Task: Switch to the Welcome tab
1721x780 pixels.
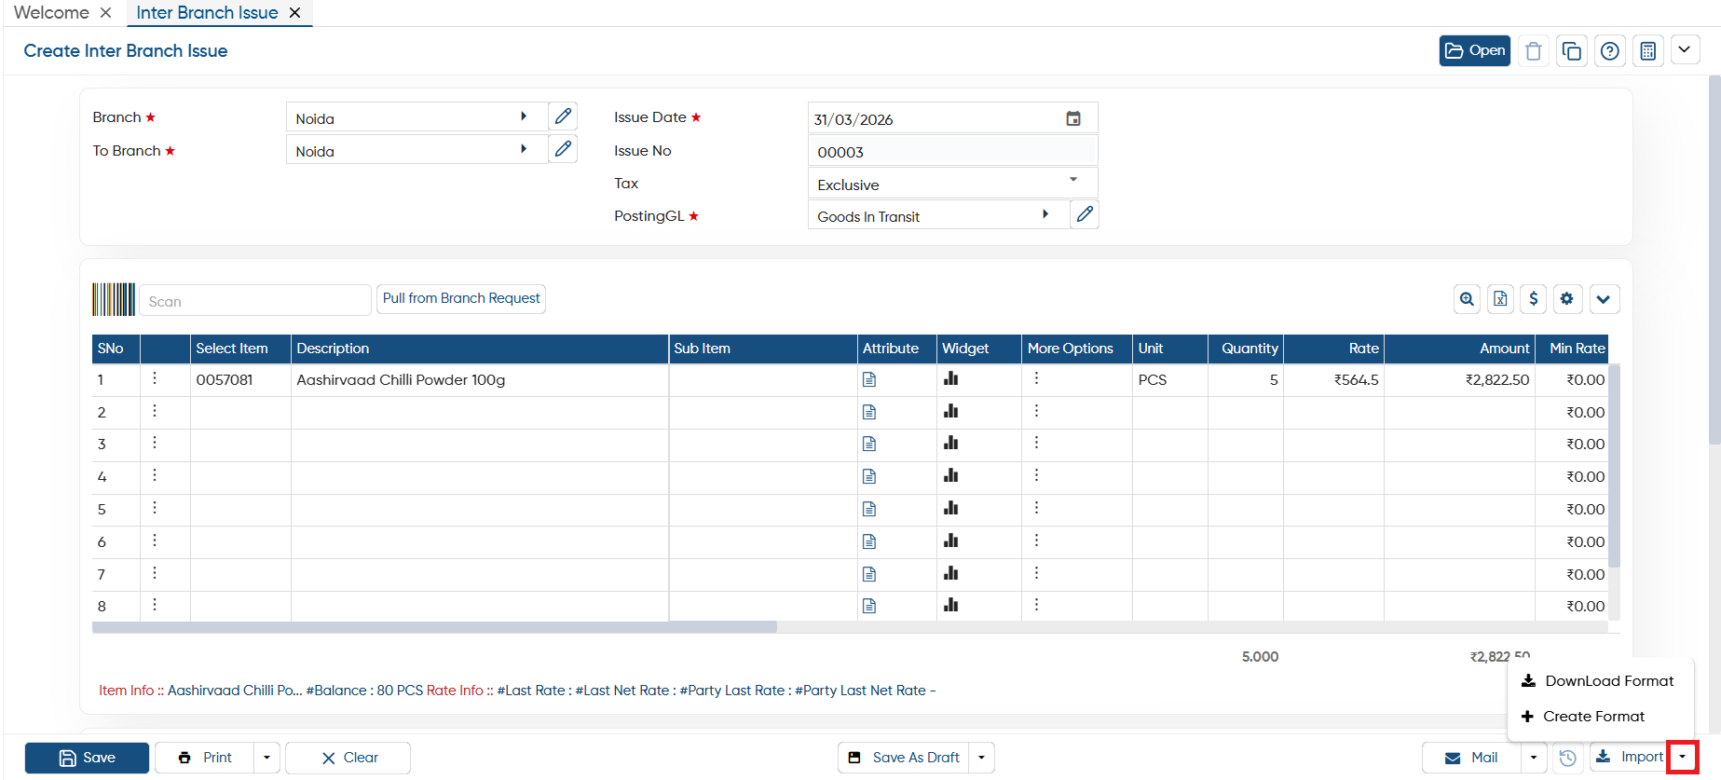Action: point(51,13)
